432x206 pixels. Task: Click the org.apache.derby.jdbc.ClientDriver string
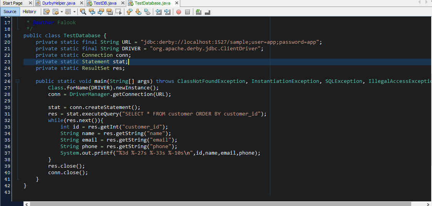coord(205,49)
